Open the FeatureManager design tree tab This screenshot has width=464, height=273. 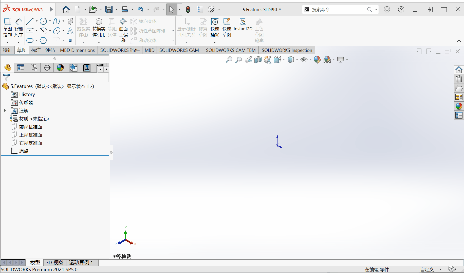pos(8,68)
